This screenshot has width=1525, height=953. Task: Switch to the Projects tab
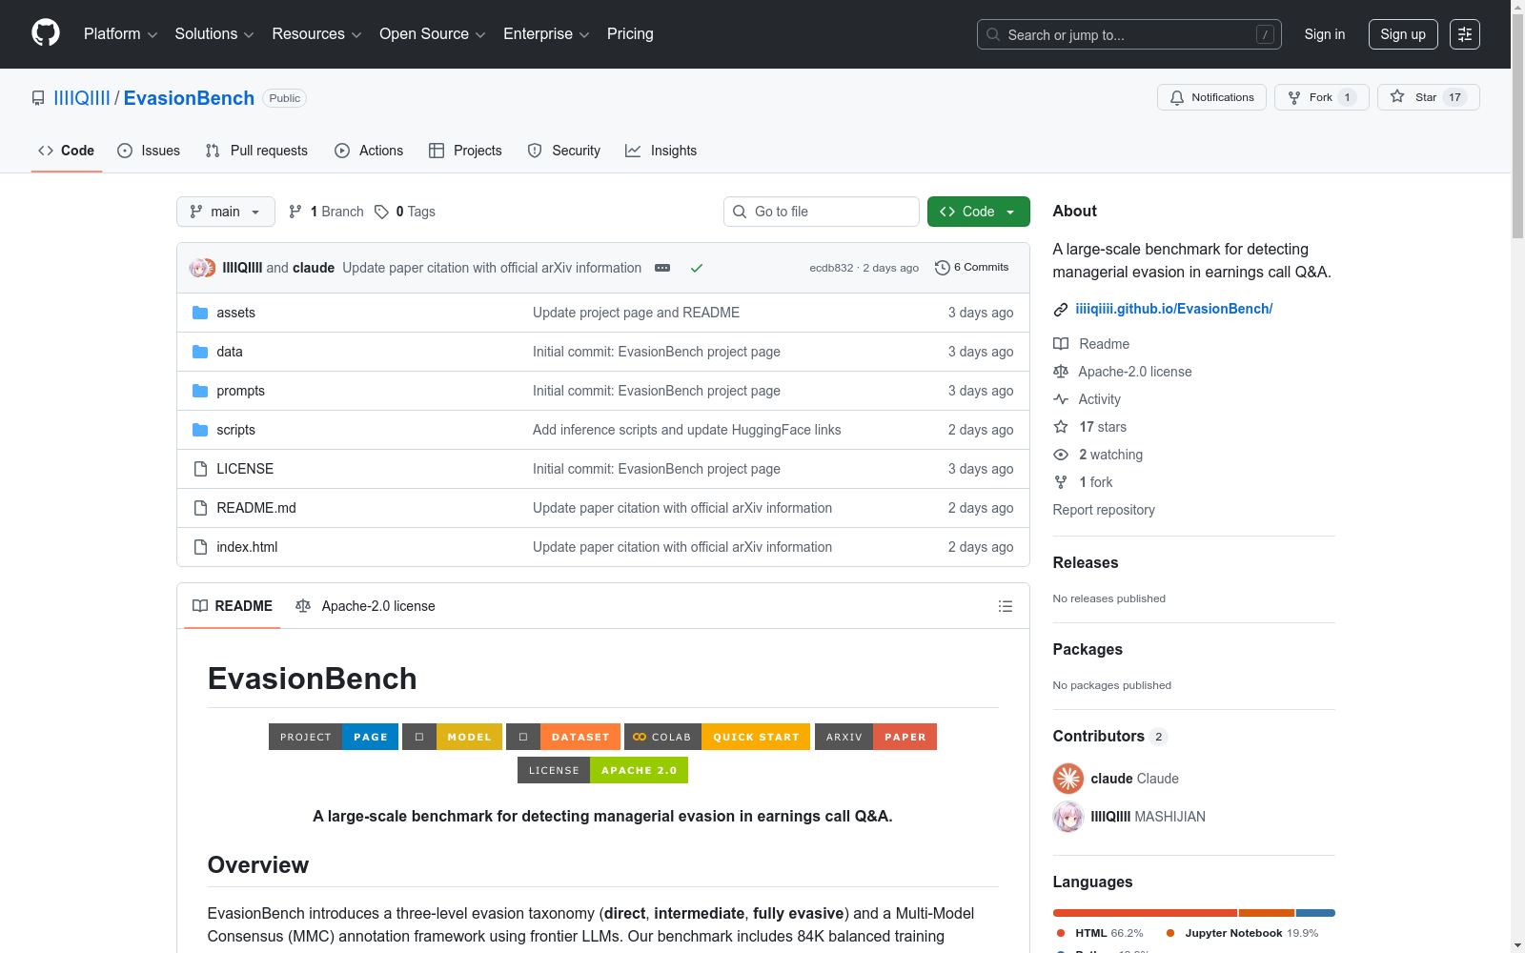click(x=465, y=151)
